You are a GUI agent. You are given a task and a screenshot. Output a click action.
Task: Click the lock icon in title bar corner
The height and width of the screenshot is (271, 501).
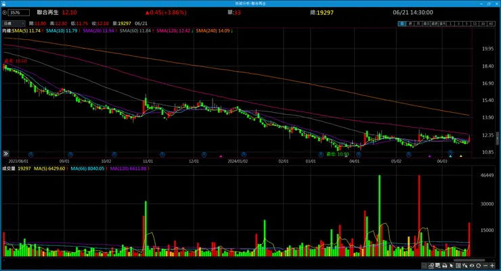[x=3, y=3]
